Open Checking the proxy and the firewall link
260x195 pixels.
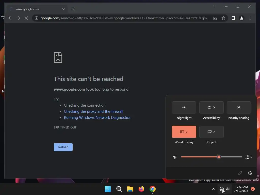tap(93, 111)
